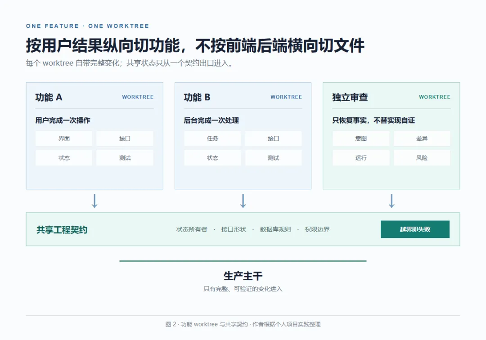Select the 接口 chip in 功能 A card
Image resolution: width=486 pixels, height=340 pixels.
[x=125, y=139]
